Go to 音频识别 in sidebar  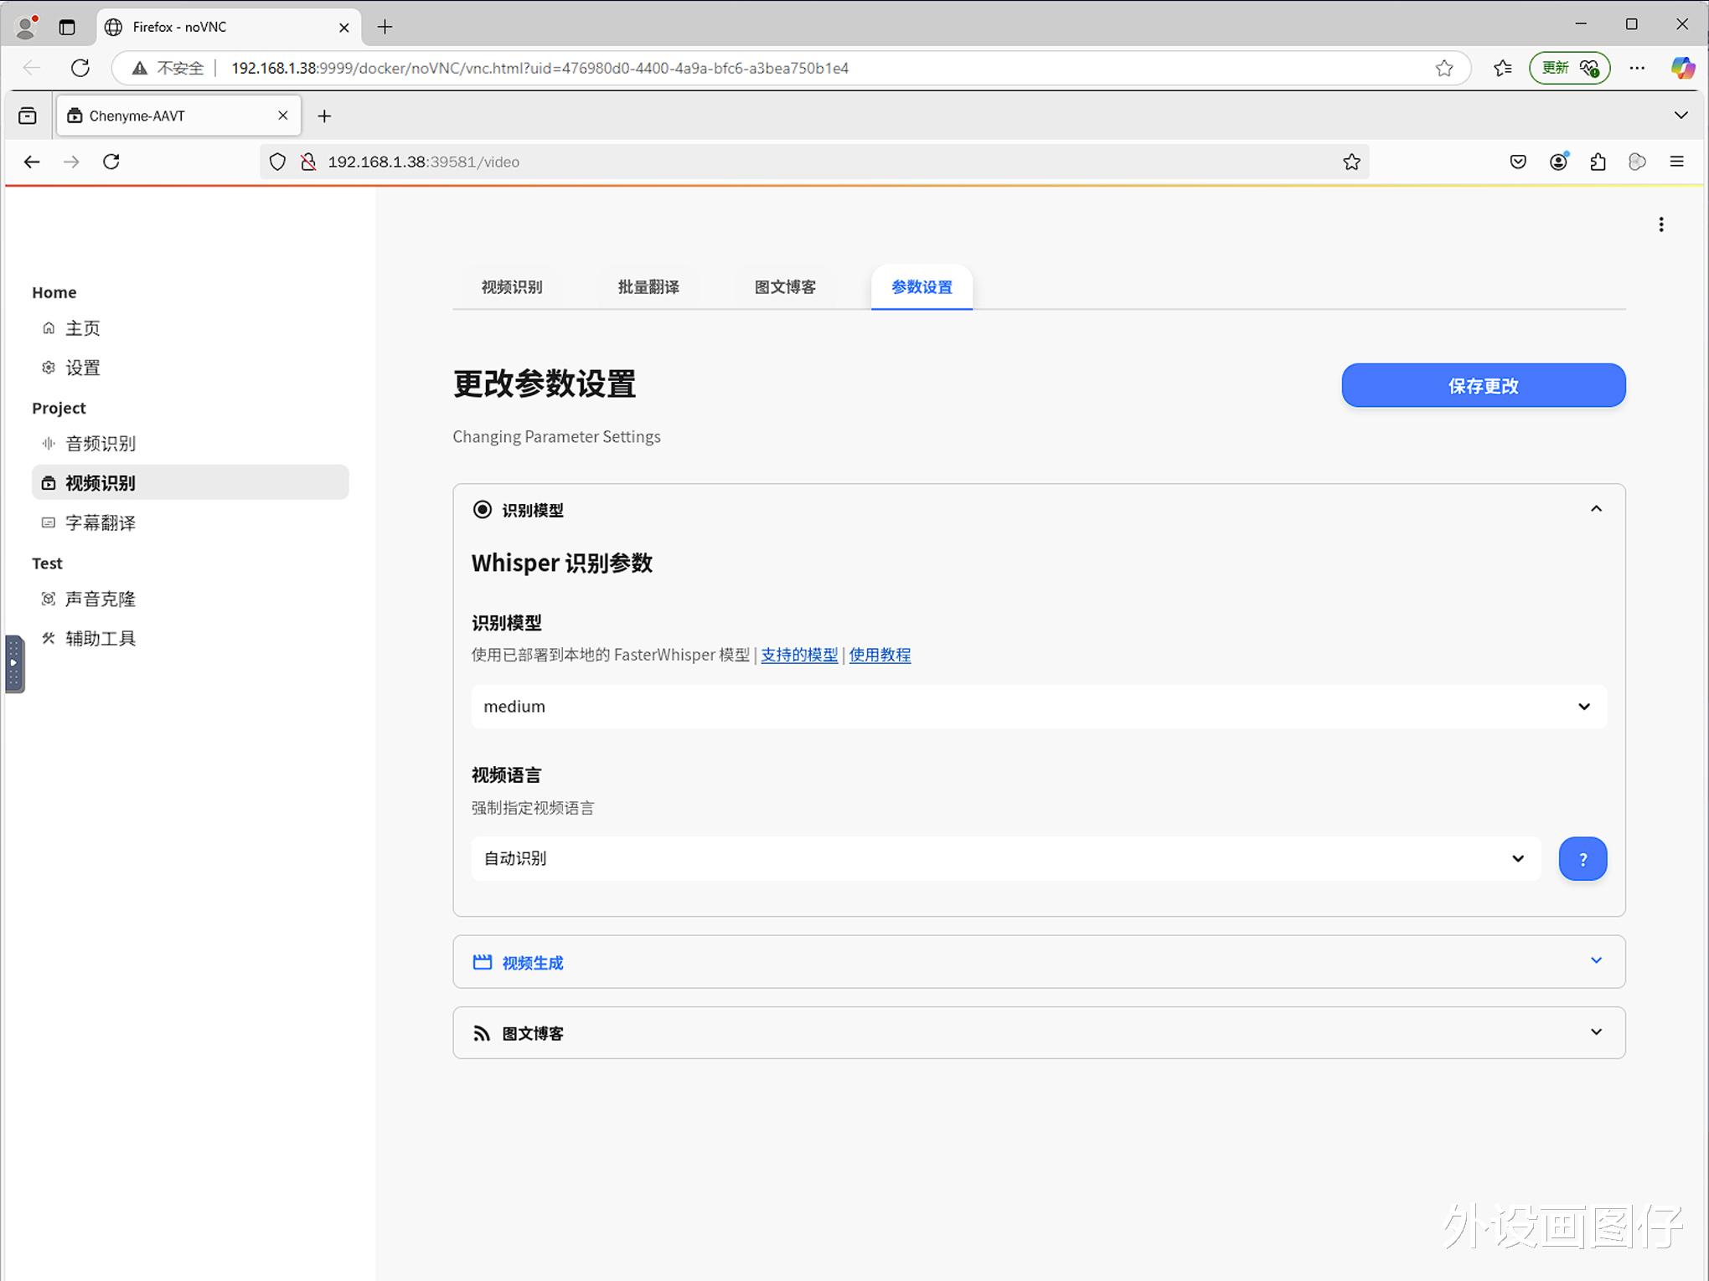pyautogui.click(x=100, y=444)
